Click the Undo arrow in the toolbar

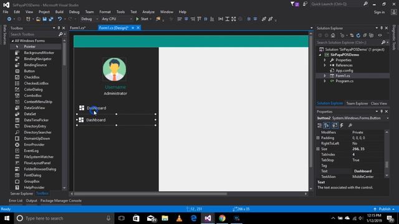point(60,19)
